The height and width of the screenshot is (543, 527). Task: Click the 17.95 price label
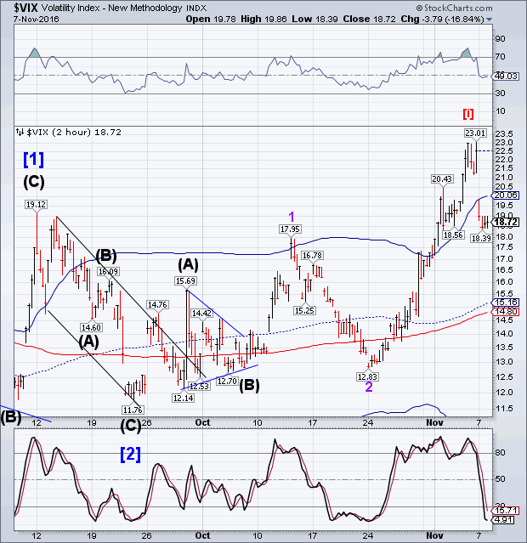pyautogui.click(x=290, y=229)
